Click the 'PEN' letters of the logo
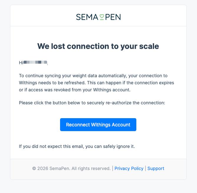The image size is (197, 193). [113, 17]
